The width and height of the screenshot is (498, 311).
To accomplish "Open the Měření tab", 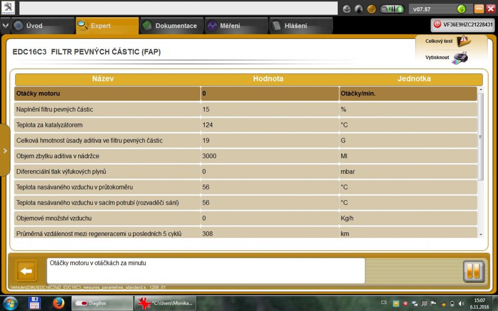I will [x=236, y=26].
